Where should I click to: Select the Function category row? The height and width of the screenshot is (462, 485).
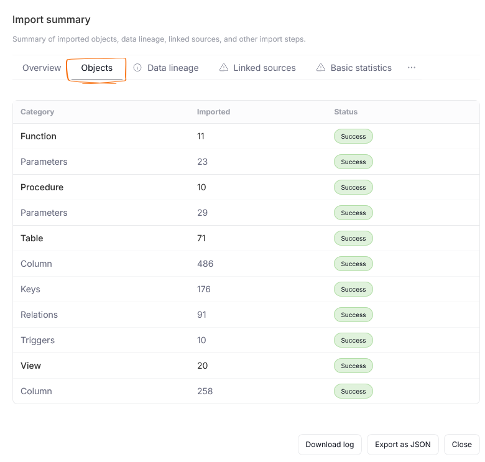[246, 136]
